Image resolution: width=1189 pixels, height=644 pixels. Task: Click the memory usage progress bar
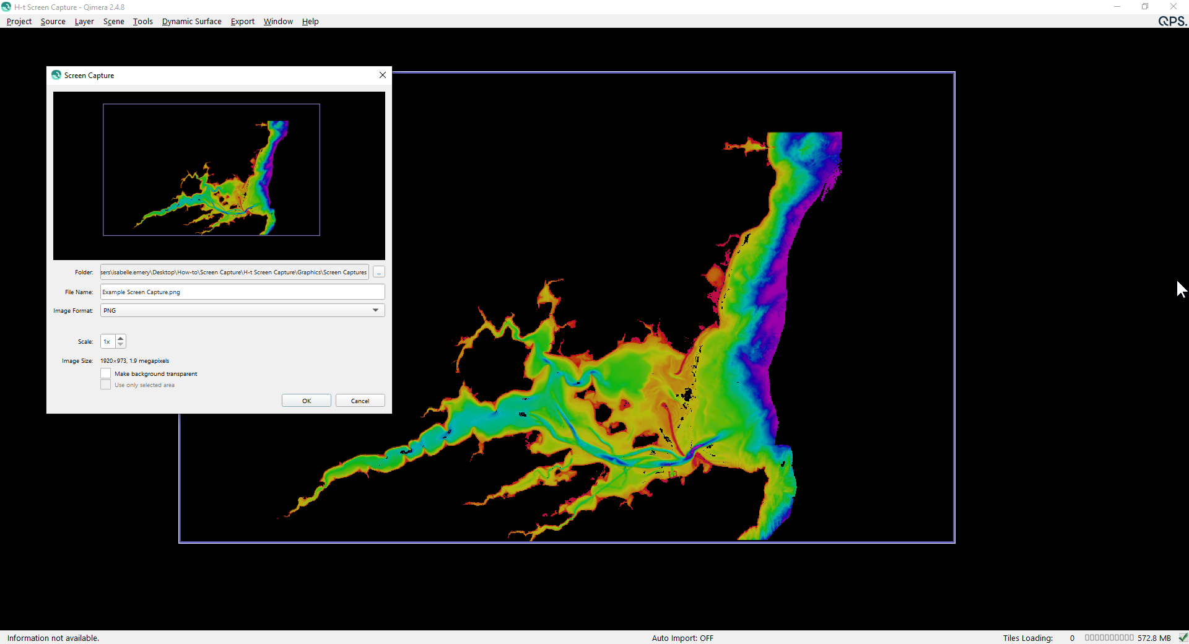click(1108, 637)
